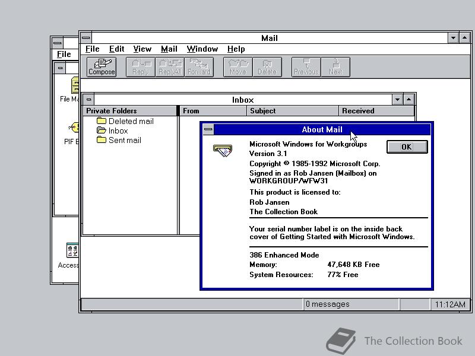
Task: Click the mail slot icon in About Mail
Action: [x=223, y=151]
